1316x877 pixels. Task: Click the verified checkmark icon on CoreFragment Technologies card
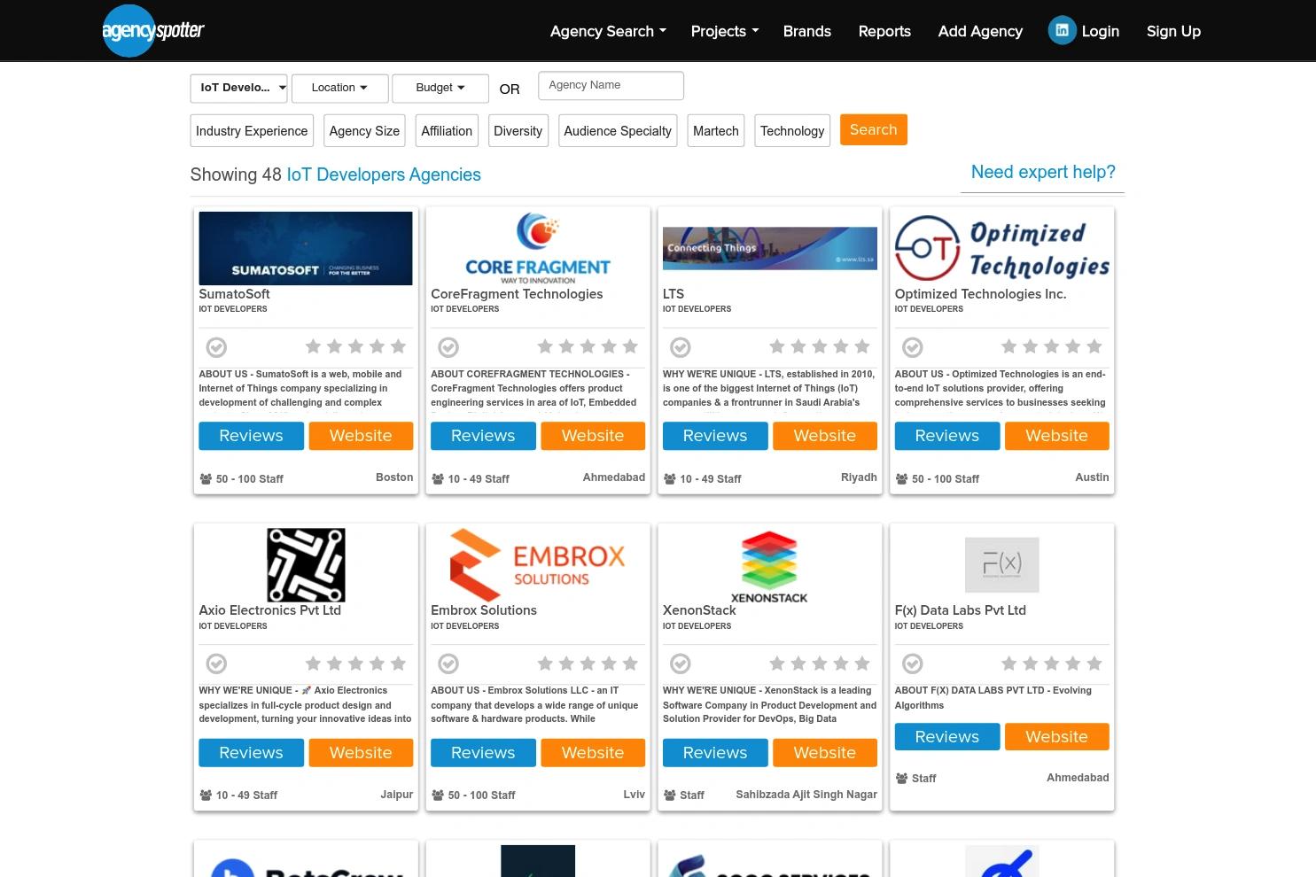tap(448, 347)
